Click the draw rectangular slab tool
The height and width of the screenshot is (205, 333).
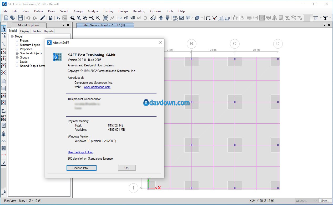click(x=4, y=88)
